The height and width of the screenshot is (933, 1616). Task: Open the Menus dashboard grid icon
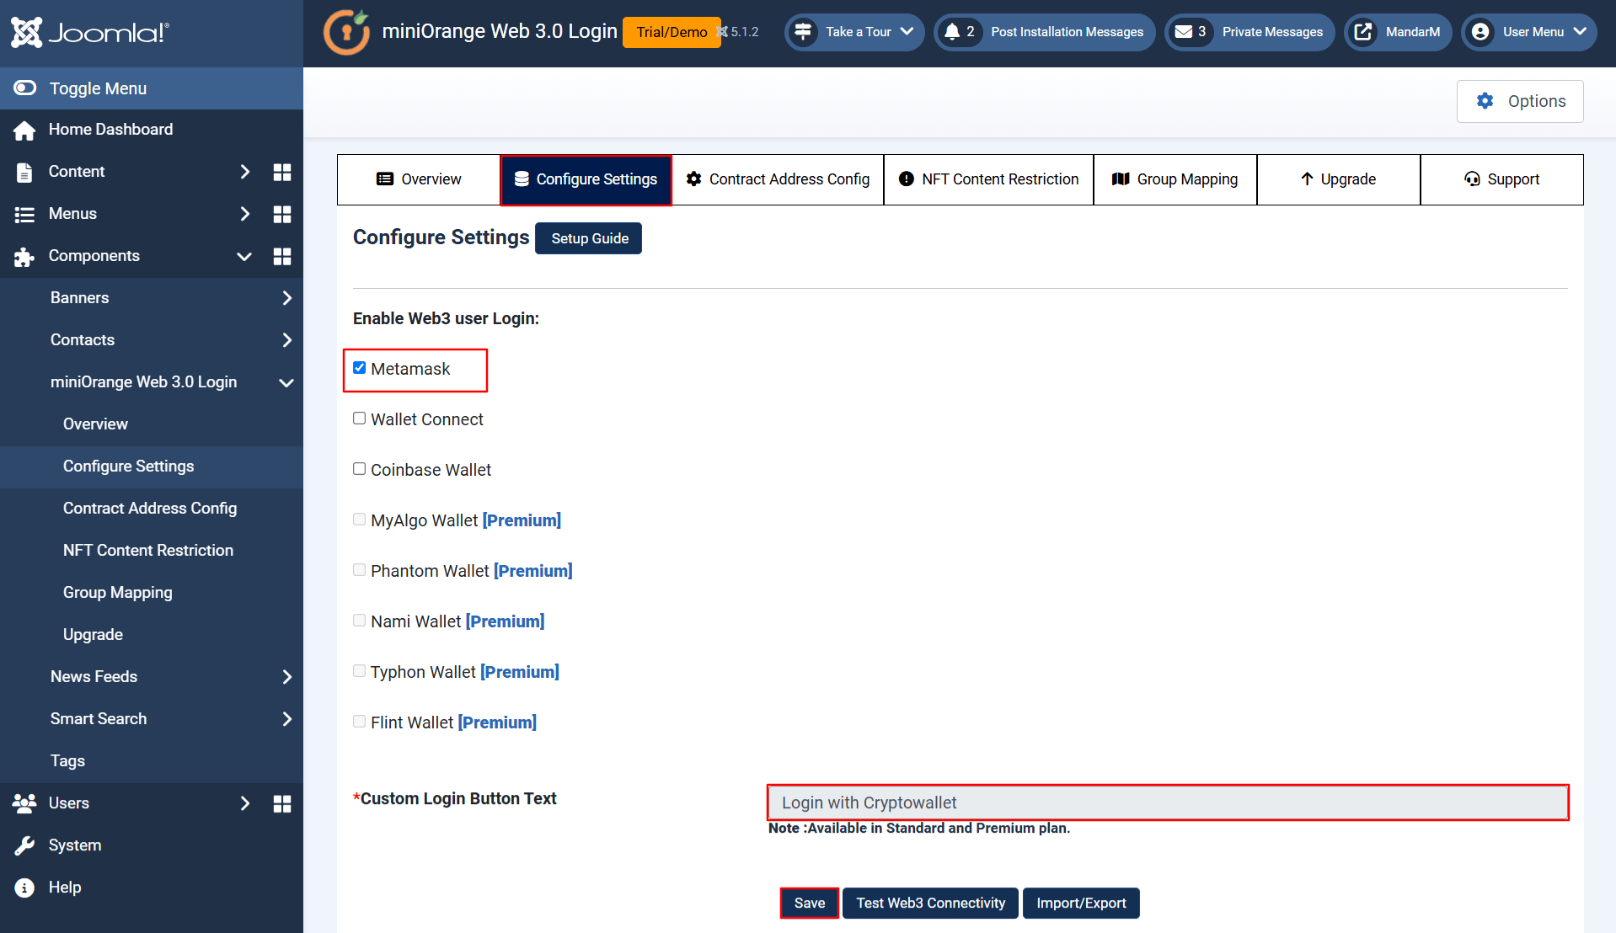click(282, 214)
